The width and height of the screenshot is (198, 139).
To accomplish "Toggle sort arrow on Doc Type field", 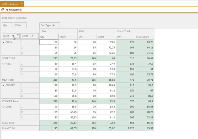I will [x=54, y=25].
